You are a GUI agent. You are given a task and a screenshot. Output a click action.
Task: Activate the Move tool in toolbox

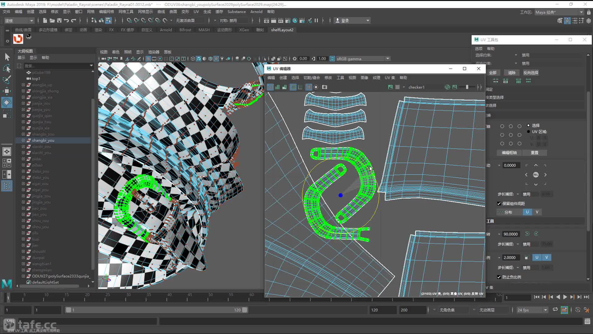(7, 91)
